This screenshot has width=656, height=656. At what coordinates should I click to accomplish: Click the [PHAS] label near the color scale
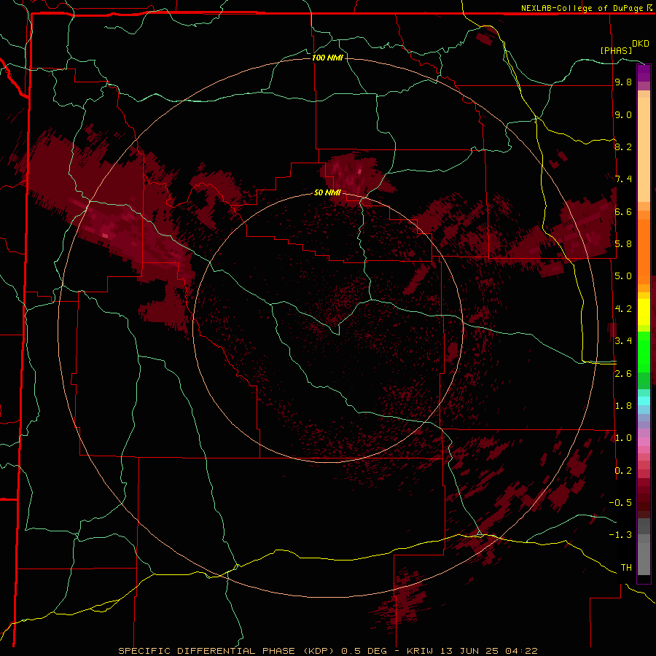coord(616,51)
